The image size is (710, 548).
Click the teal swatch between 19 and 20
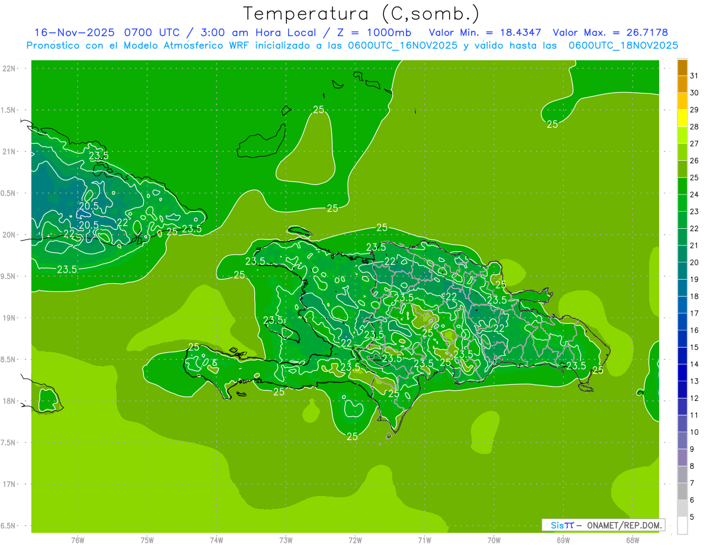tap(682, 271)
